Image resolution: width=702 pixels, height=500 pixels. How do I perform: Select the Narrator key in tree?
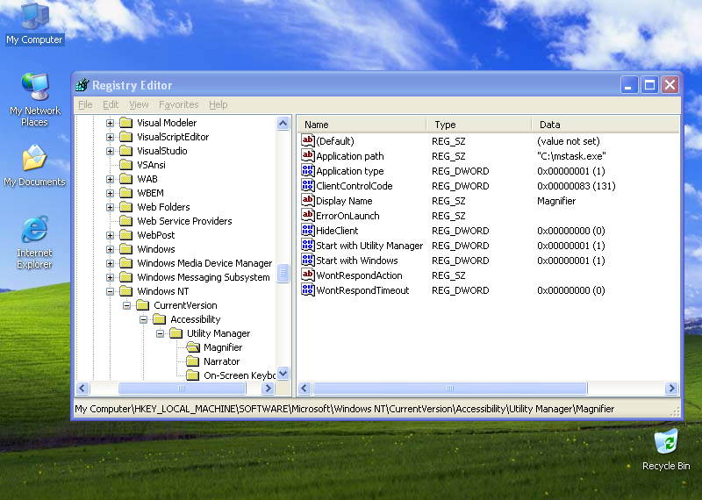point(222,361)
